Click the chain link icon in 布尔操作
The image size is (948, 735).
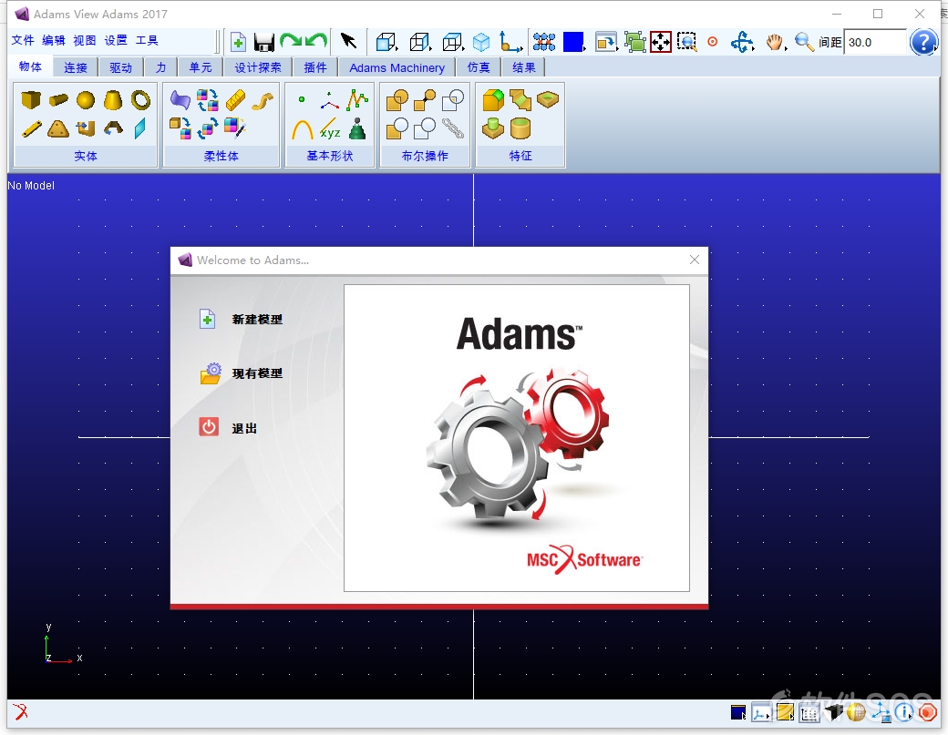click(x=453, y=128)
